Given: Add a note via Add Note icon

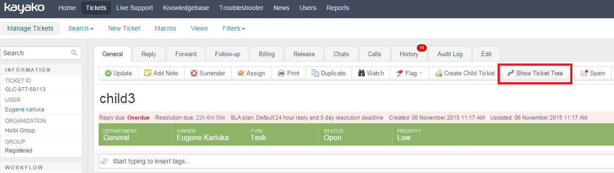Looking at the screenshot, I should (147, 73).
